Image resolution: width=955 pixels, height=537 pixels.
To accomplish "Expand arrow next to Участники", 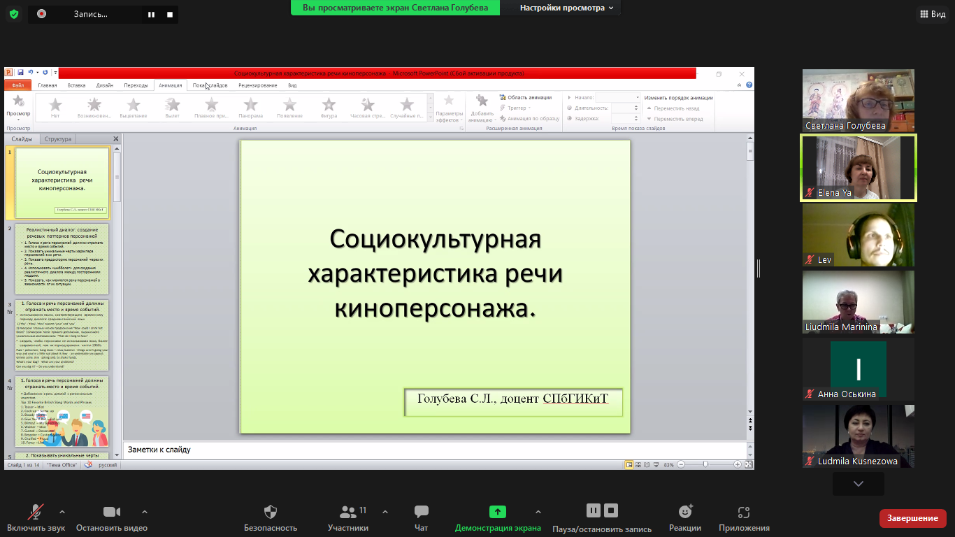I will click(385, 512).
